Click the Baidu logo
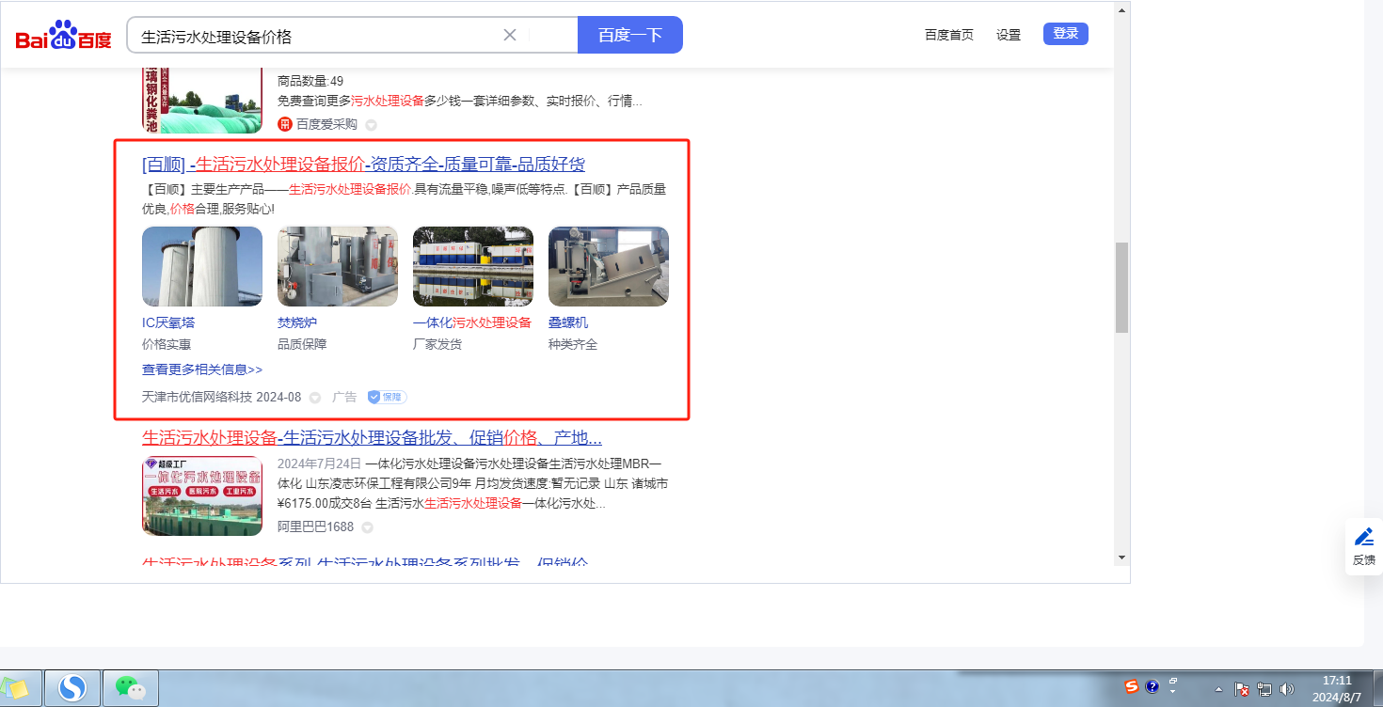The image size is (1383, 707). [63, 36]
